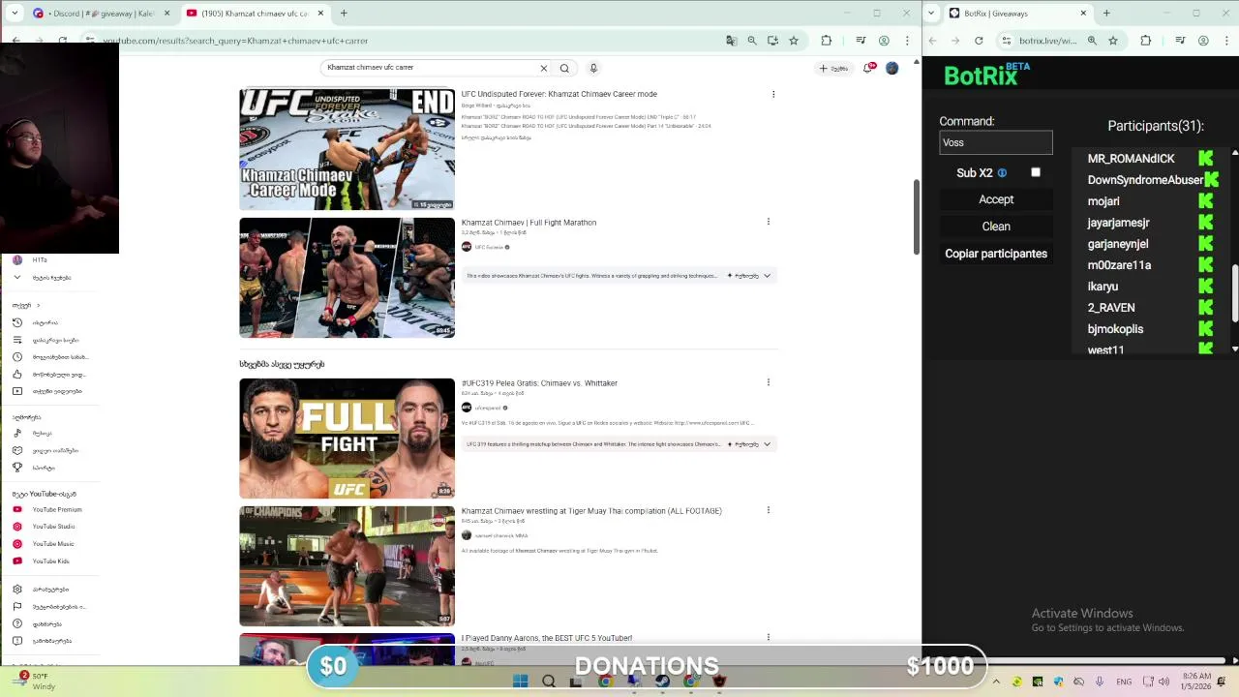
Task: Click translate page icon in YouTube address bar
Action: pos(731,41)
